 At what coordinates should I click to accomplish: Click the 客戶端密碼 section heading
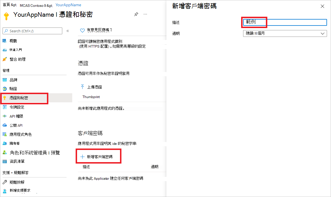pos(90,133)
